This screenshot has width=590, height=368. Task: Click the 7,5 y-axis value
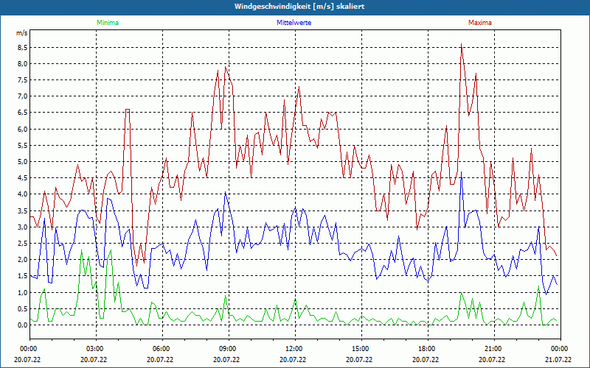pos(22,80)
